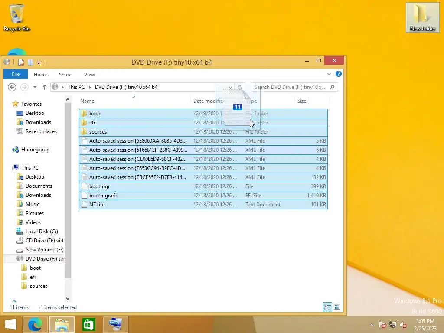
Task: Select the boot folder in the file list
Action: pos(203,113)
